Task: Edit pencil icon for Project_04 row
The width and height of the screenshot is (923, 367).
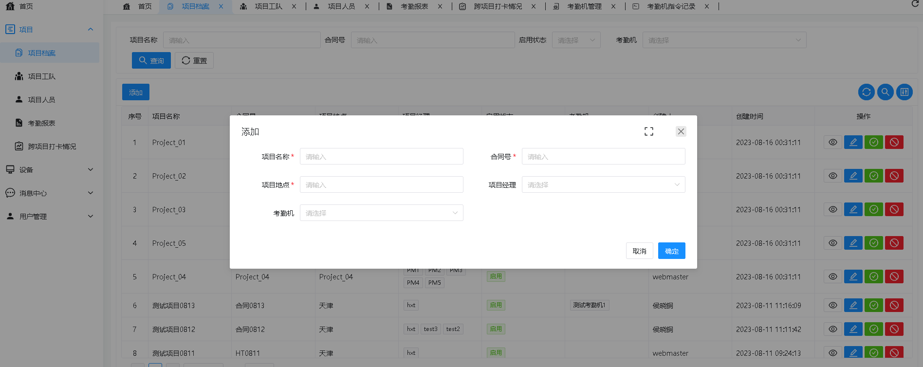Action: (x=853, y=276)
